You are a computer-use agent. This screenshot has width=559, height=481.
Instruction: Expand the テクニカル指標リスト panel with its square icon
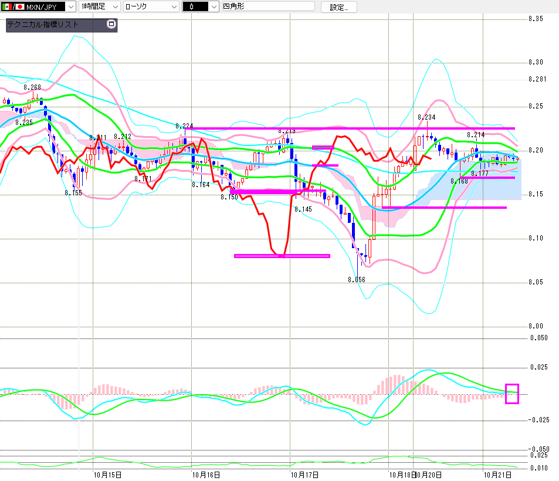111,25
